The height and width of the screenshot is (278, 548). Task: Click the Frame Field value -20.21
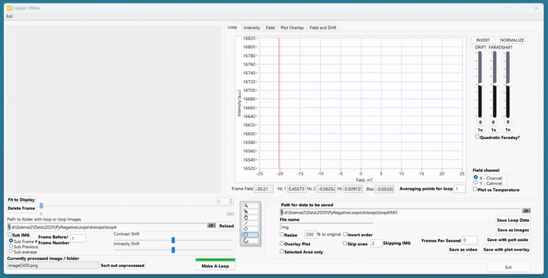pos(264,189)
